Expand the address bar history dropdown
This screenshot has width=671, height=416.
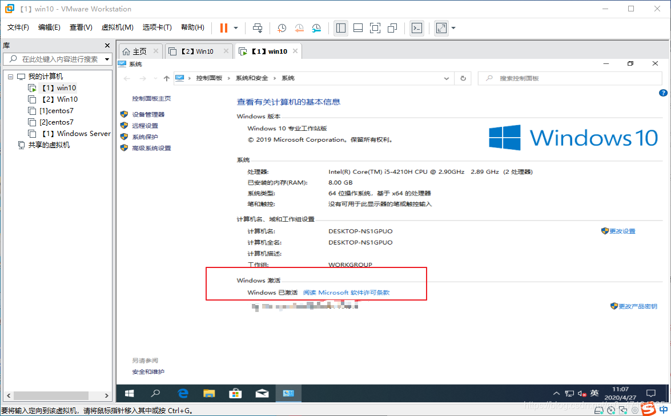pos(447,78)
